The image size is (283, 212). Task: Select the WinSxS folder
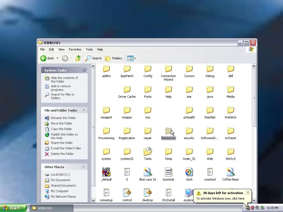(x=230, y=154)
